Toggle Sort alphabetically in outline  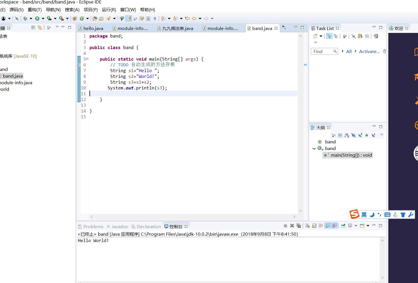pos(347,135)
